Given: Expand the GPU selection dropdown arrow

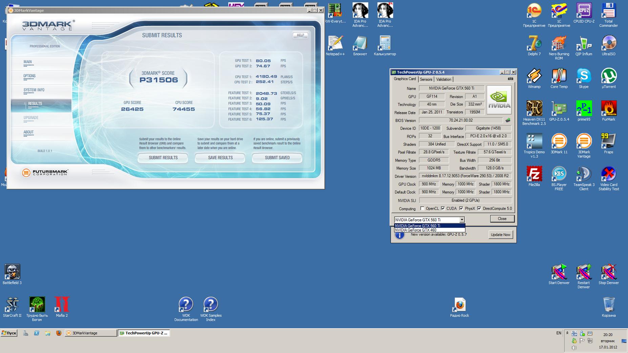Looking at the screenshot, I should point(462,220).
